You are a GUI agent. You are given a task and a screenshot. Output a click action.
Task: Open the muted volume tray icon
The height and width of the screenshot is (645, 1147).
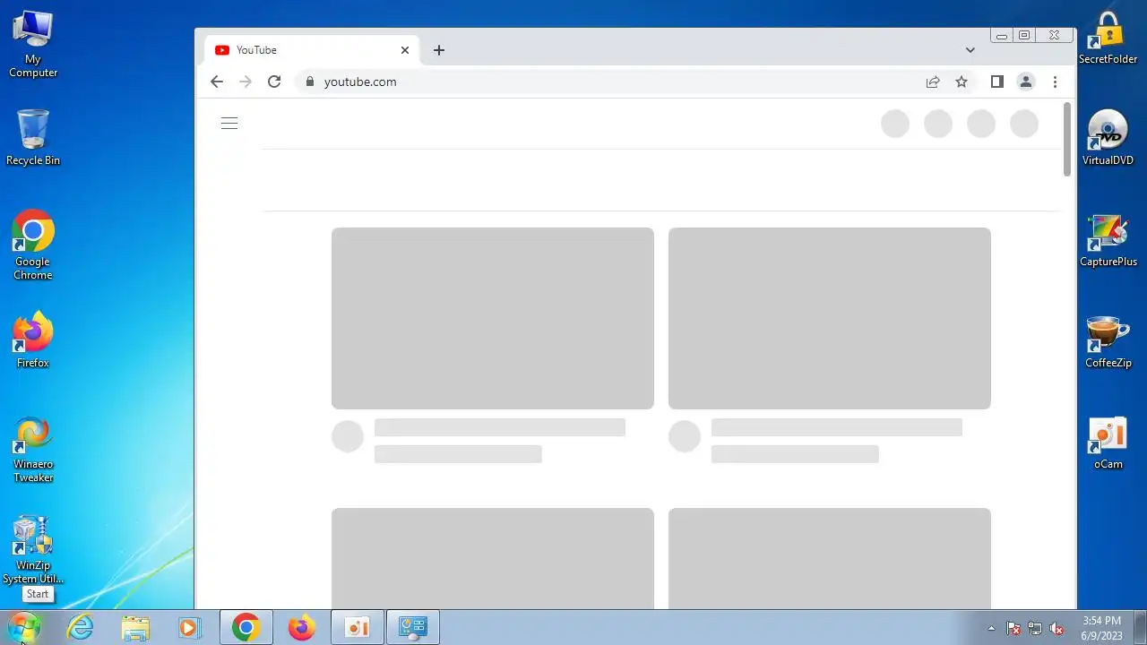point(1056,628)
